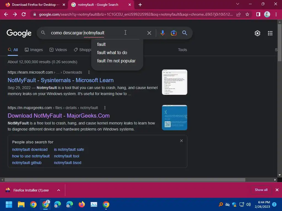This screenshot has width=282, height=211.
Task: Open blue screen thumbnail image
Action: pos(174,118)
